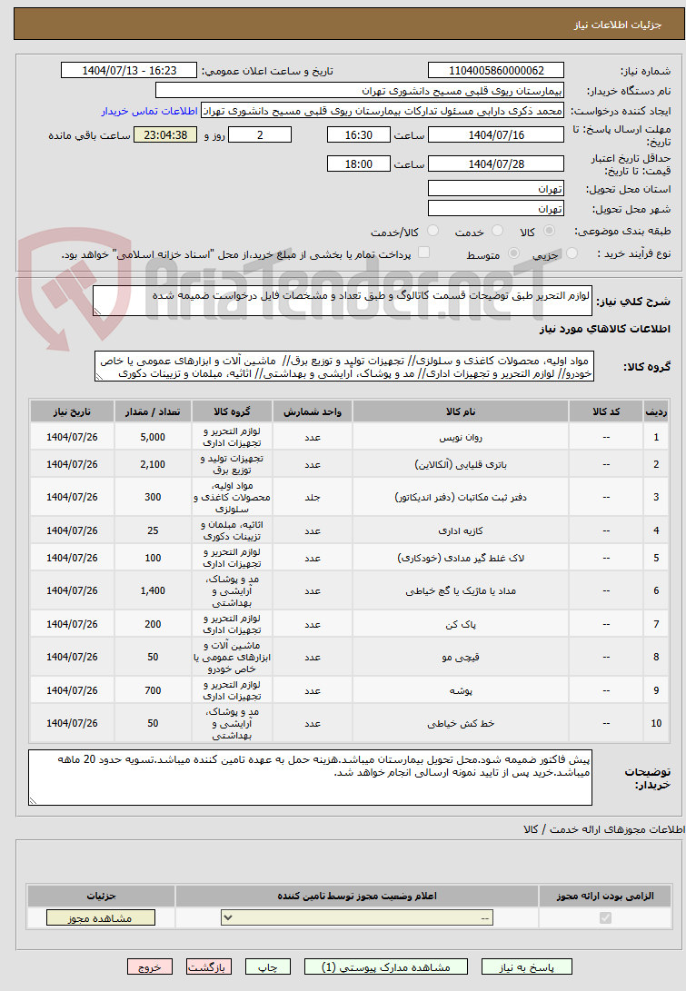Select the 'جزیی' purchase type radio
This screenshot has width=686, height=991.
[x=572, y=253]
